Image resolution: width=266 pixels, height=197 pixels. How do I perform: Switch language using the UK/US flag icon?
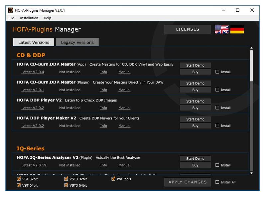[x=221, y=29]
